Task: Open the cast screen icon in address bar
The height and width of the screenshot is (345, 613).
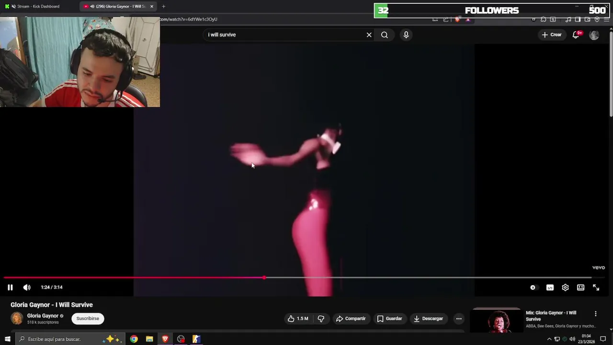Action: [x=435, y=19]
